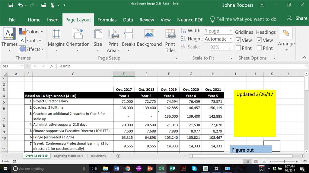Open Customize Quick Access Toolbar dropdown
309x173 pixels.
[x=64, y=5]
